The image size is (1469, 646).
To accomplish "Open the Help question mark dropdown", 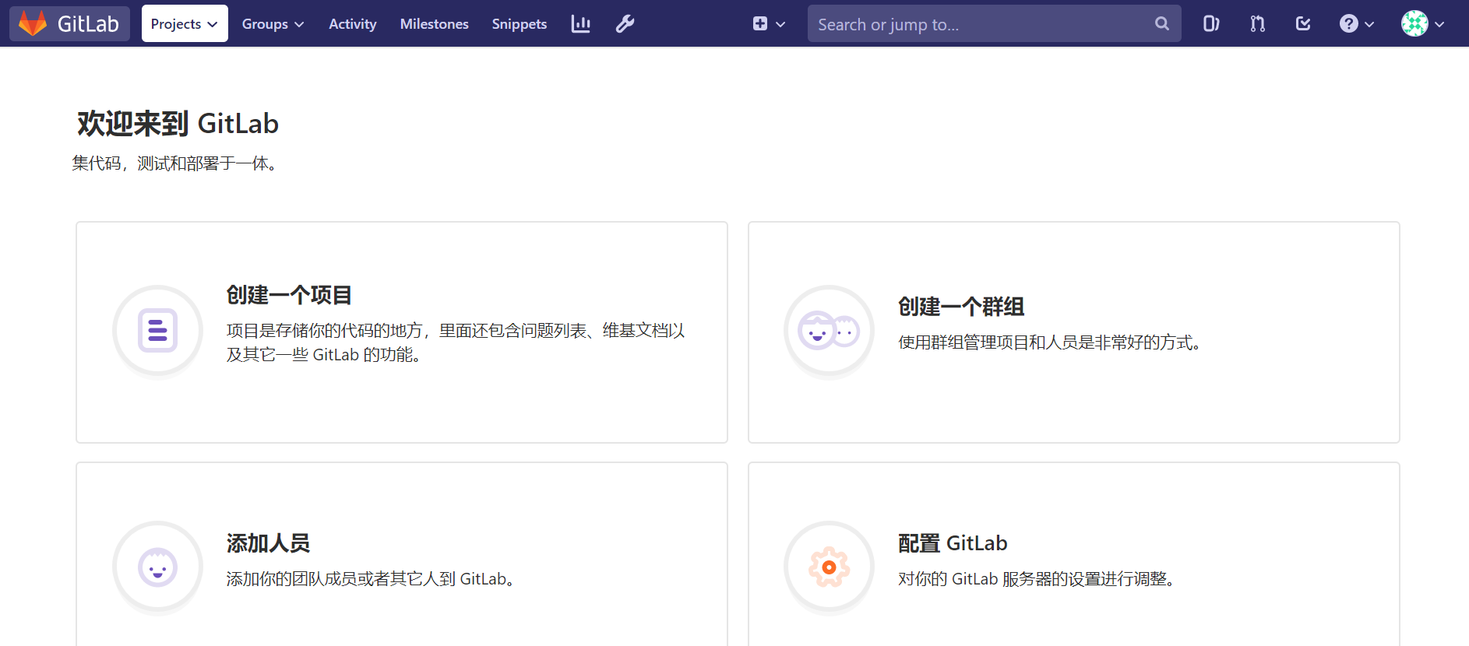I will pyautogui.click(x=1356, y=24).
